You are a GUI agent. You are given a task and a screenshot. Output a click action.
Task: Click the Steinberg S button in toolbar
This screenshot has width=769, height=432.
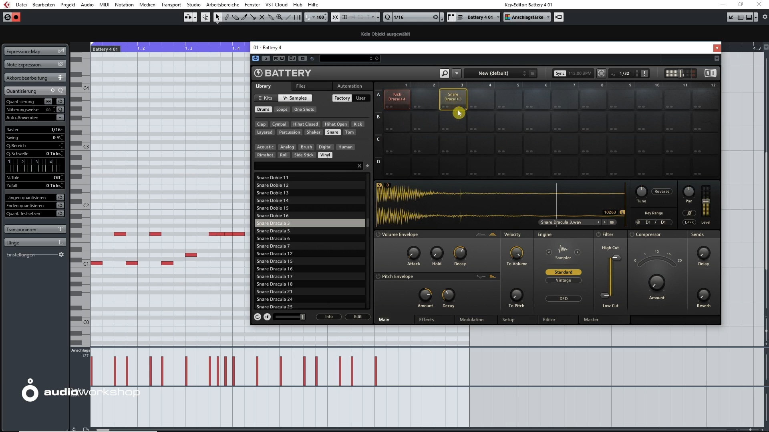point(7,17)
